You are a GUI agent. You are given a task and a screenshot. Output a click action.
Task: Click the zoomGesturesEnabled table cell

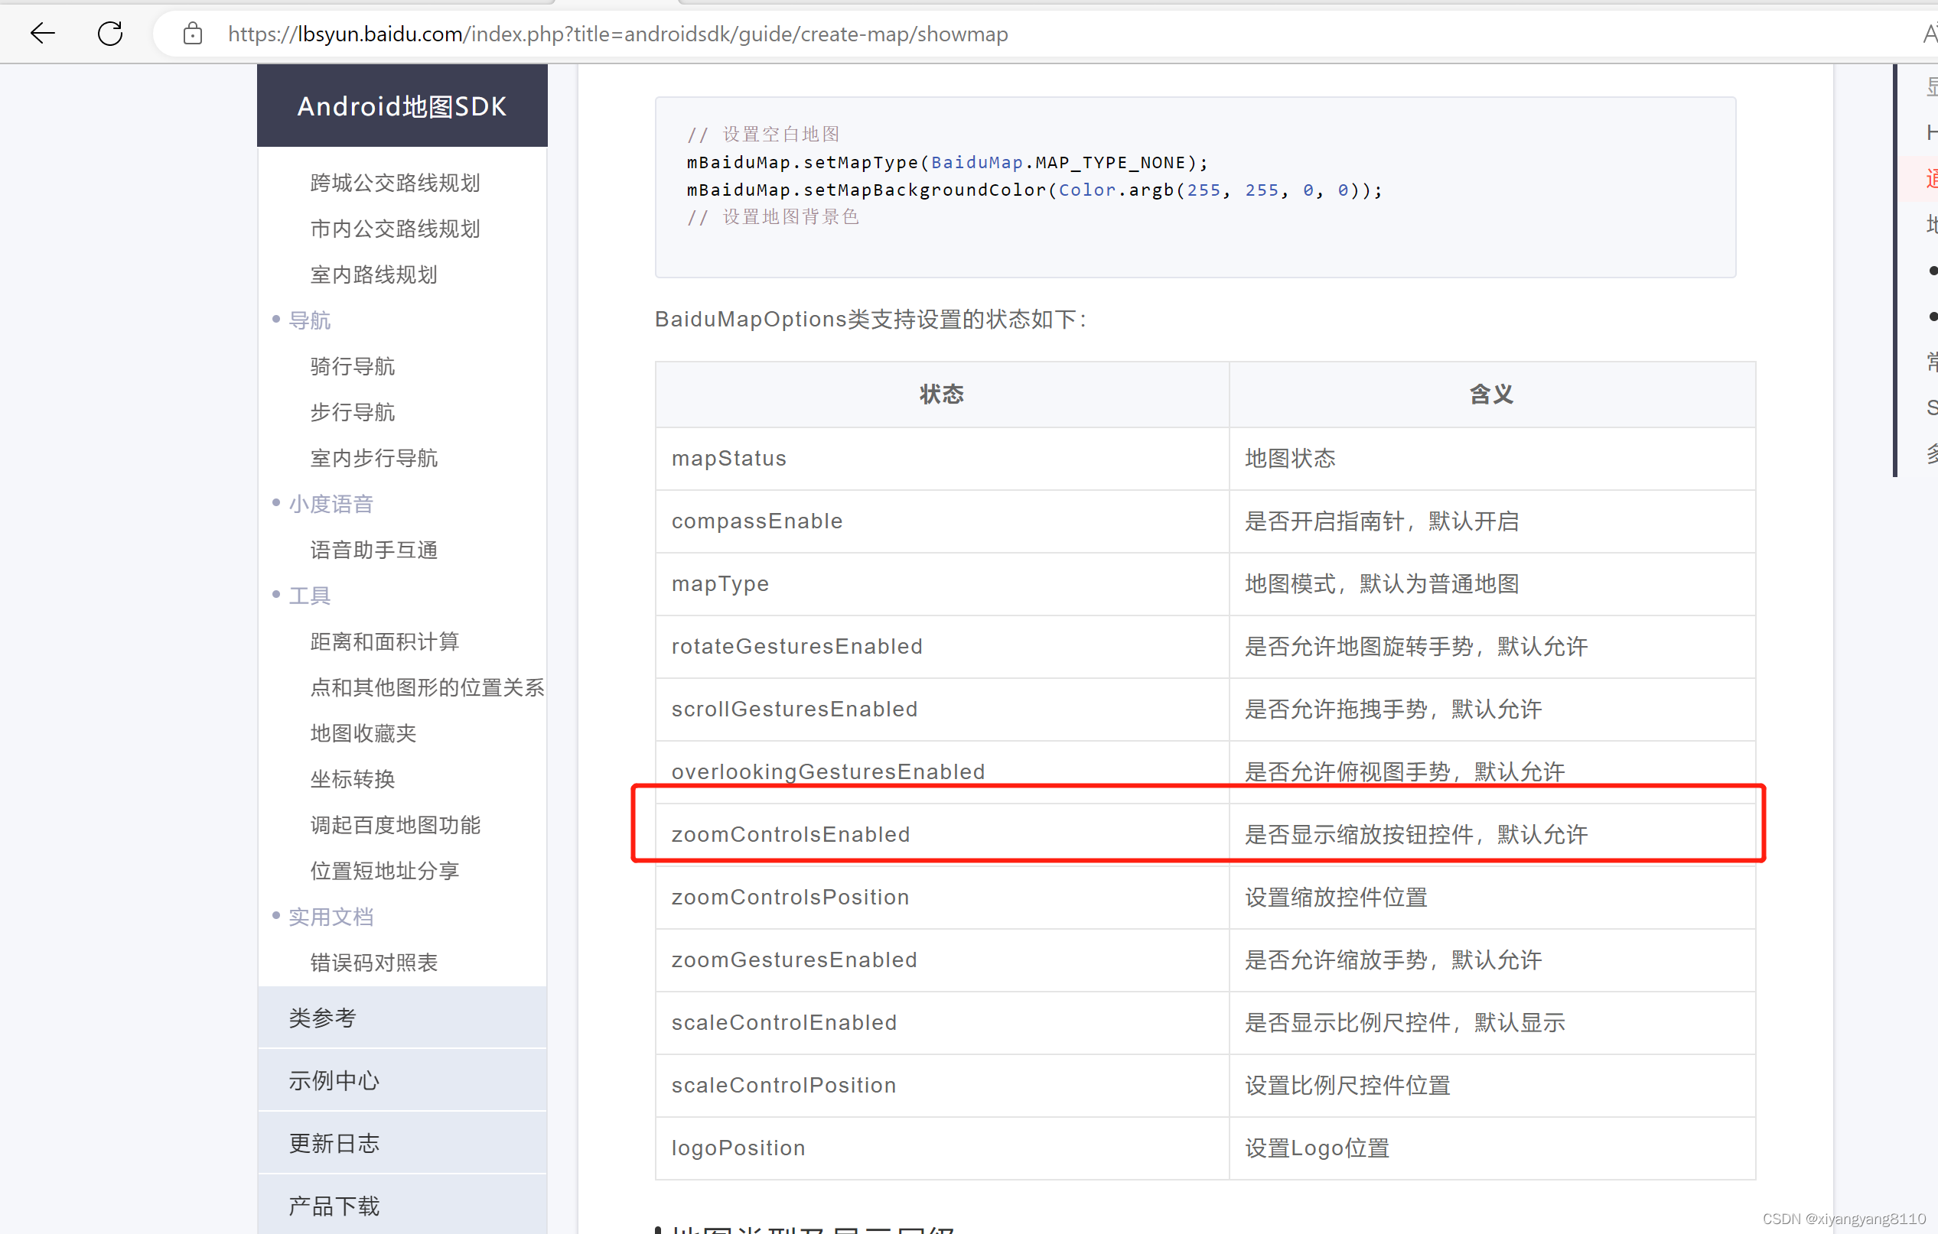point(942,960)
